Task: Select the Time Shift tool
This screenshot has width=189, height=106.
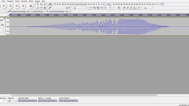Action: click(x=41, y=8)
